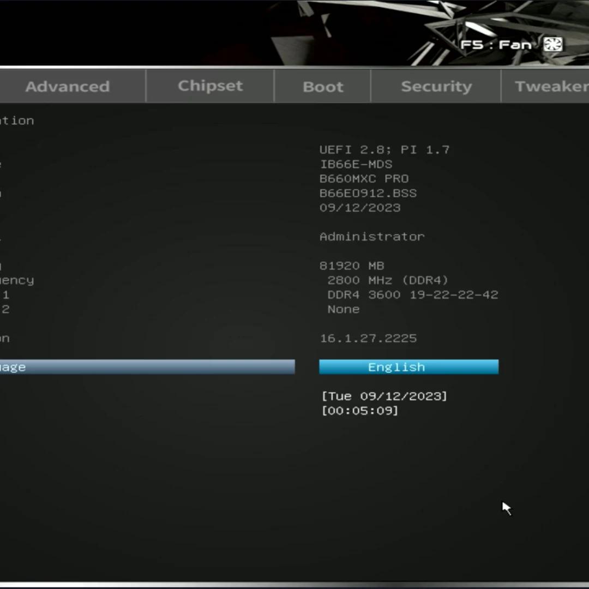589x589 pixels.
Task: Switch to the Chipset tab
Action: click(210, 86)
